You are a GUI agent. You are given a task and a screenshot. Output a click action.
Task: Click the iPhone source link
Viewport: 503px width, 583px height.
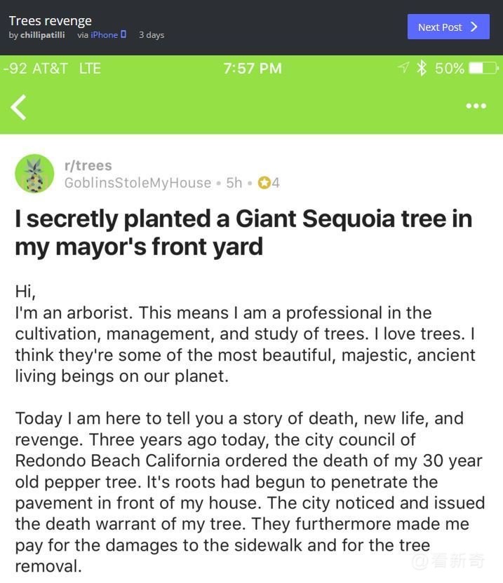click(x=104, y=35)
